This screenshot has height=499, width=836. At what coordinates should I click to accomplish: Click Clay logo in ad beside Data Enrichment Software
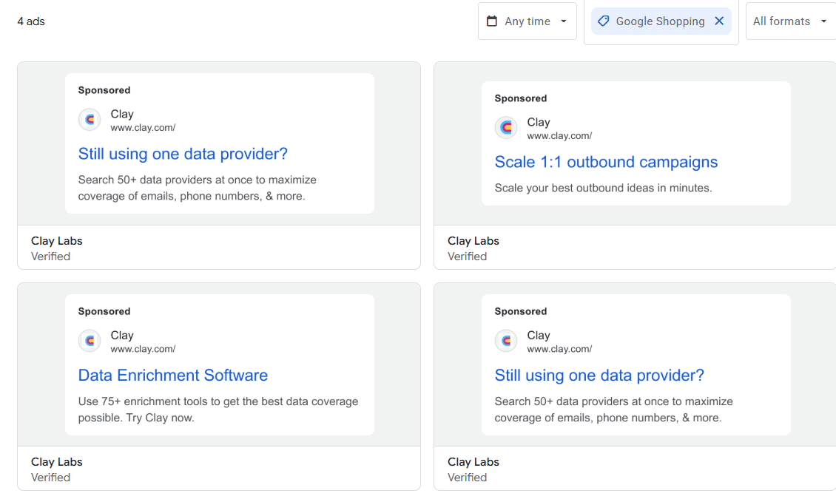click(506, 341)
